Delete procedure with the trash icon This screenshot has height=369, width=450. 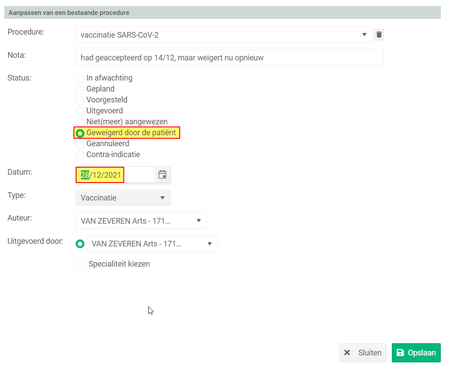379,35
